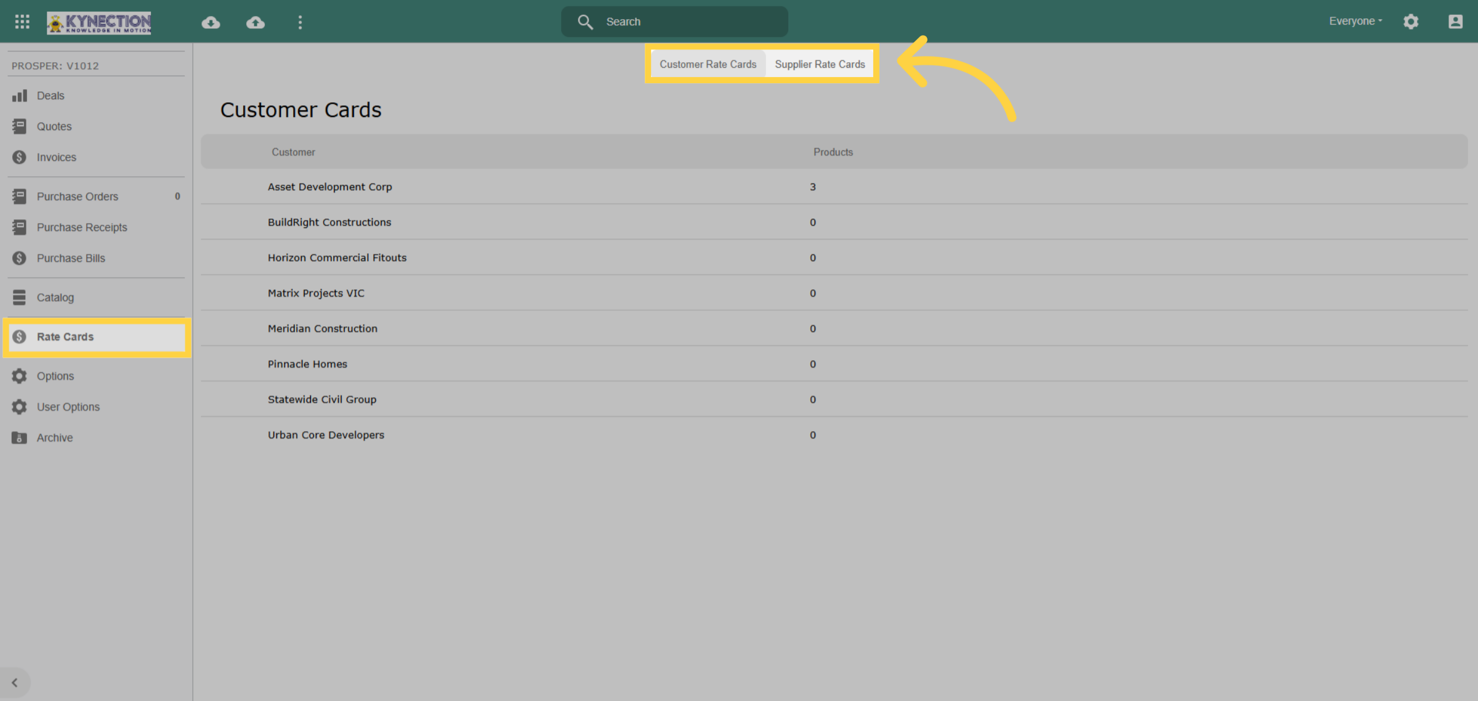1478x701 pixels.
Task: Switch to Supplier Rate Cards tab
Action: coord(820,64)
